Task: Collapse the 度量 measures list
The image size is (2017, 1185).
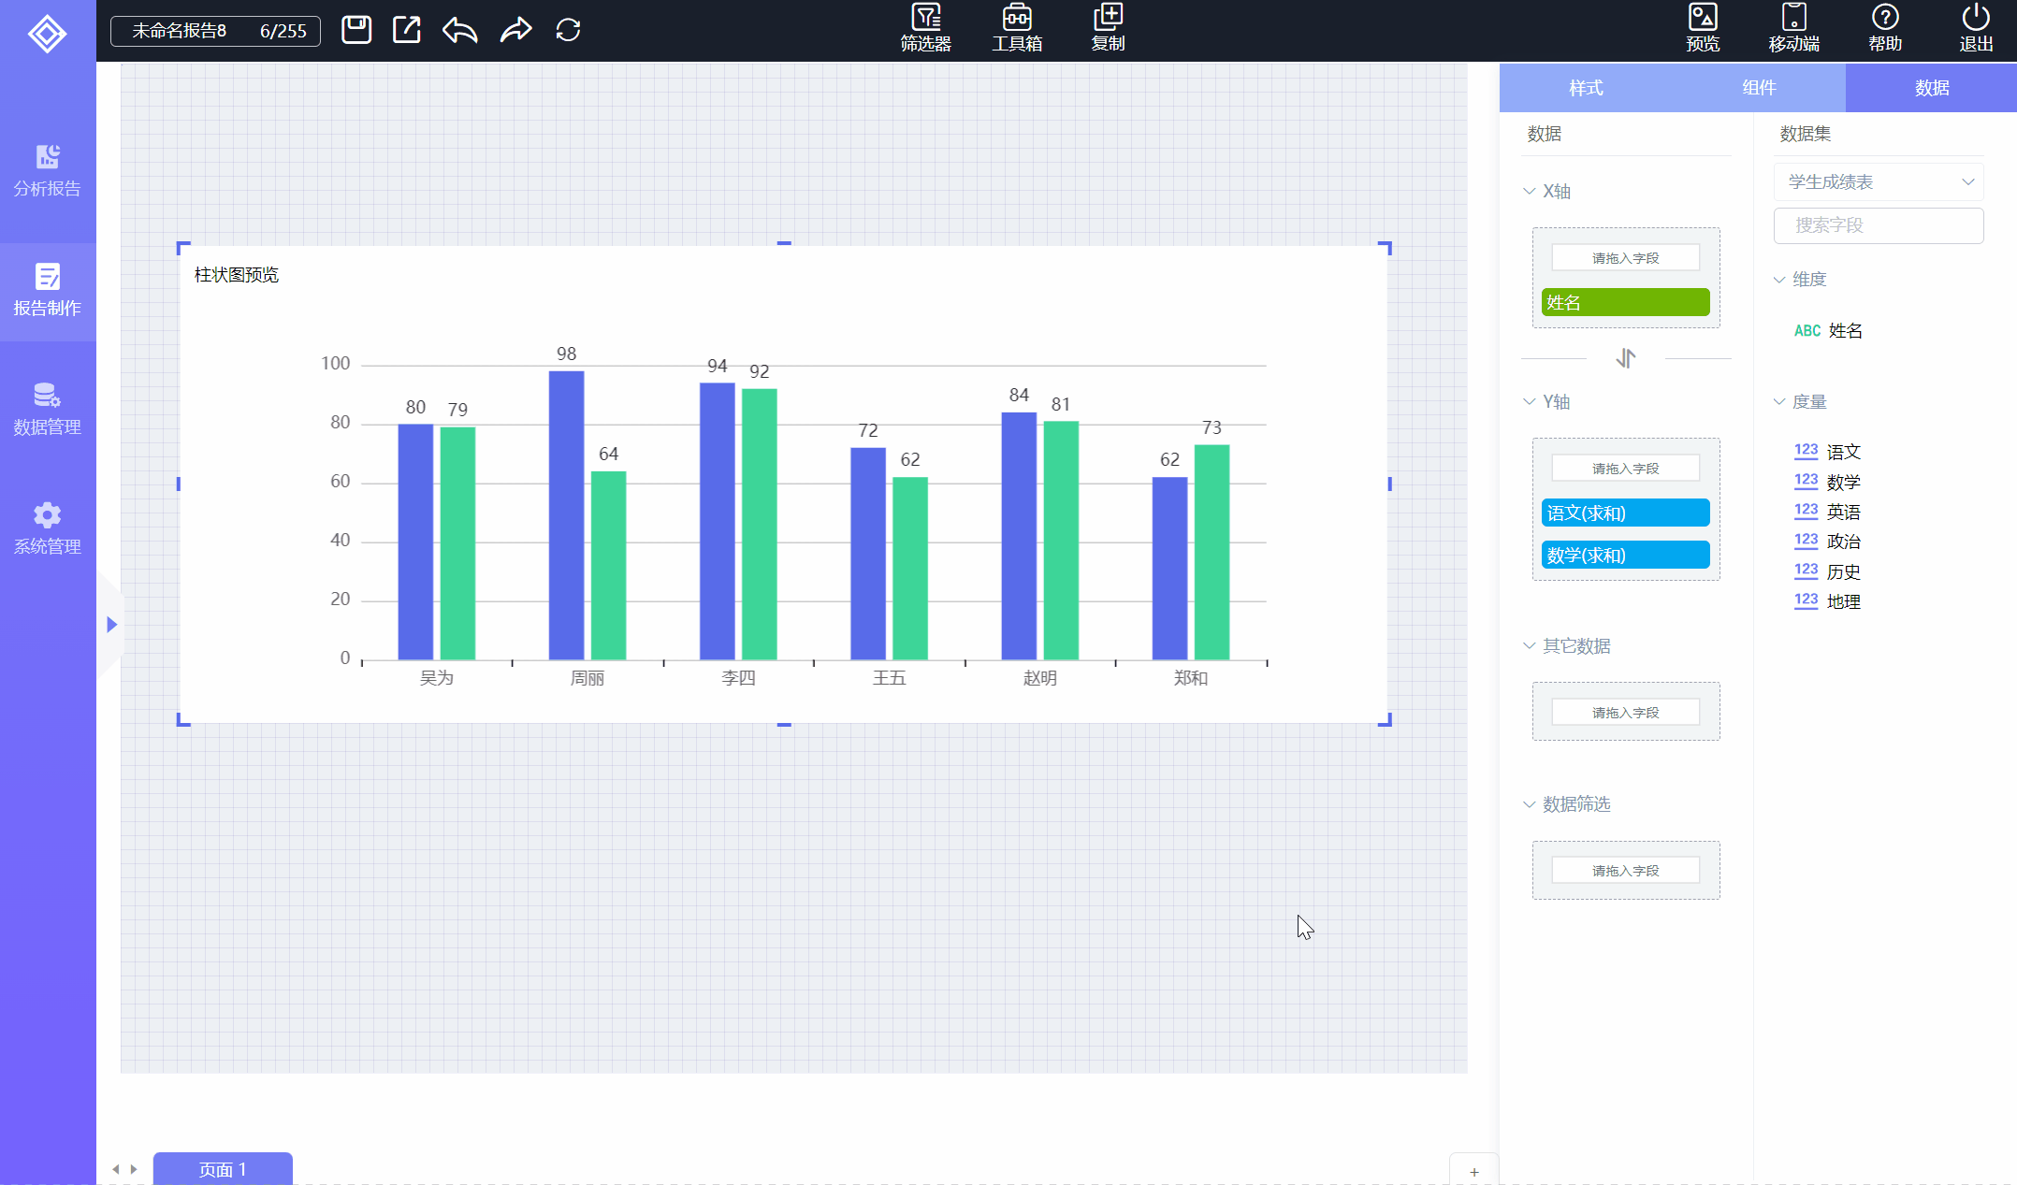Action: click(1779, 402)
